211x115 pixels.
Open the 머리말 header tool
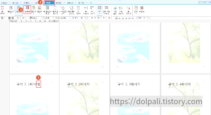34,10
